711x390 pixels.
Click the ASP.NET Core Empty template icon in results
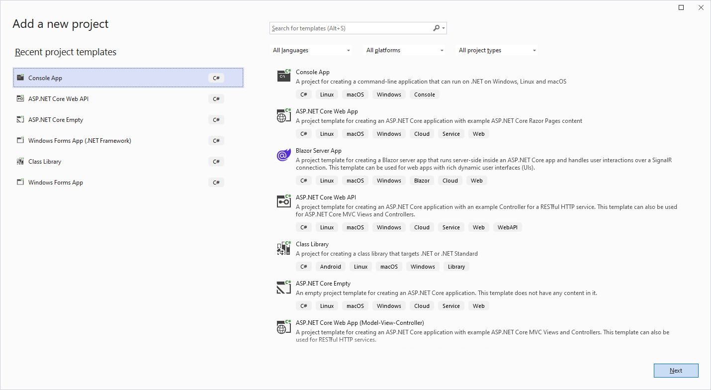tap(284, 287)
